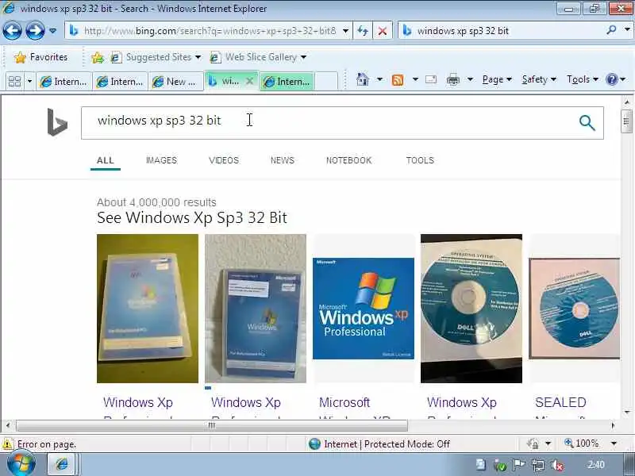Switch to the first Intern... tab
The image size is (635, 476).
[63, 82]
